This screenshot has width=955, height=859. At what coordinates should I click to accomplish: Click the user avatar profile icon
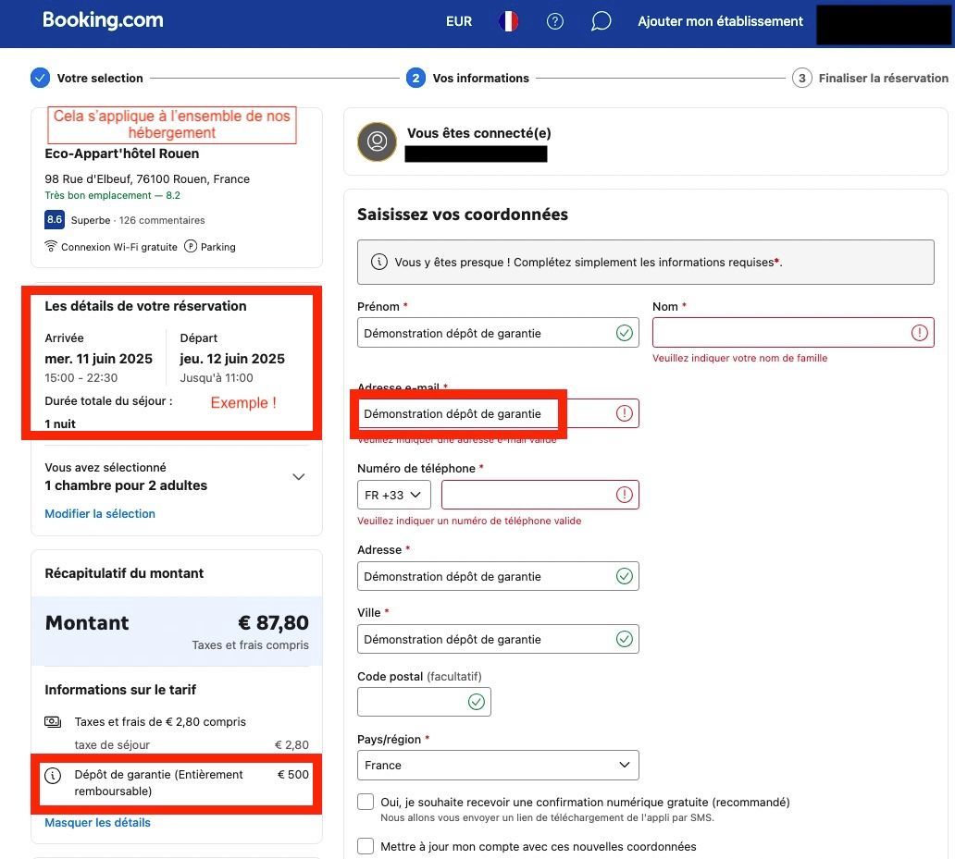coord(377,141)
